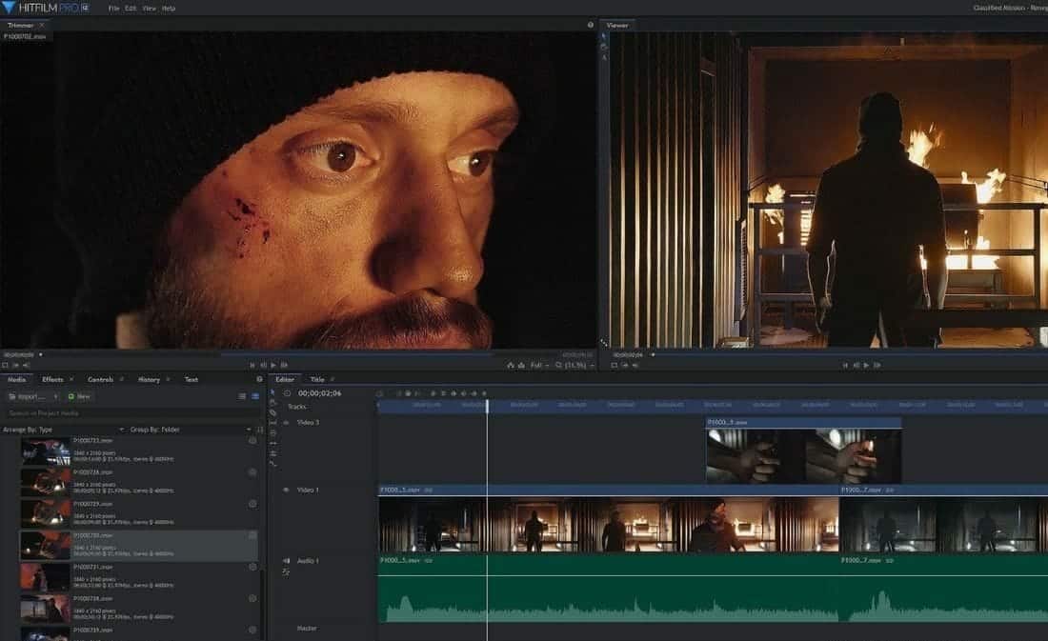Viewport: 1048px width, 641px height.
Task: Switch to the Controls tab
Action: coord(100,379)
